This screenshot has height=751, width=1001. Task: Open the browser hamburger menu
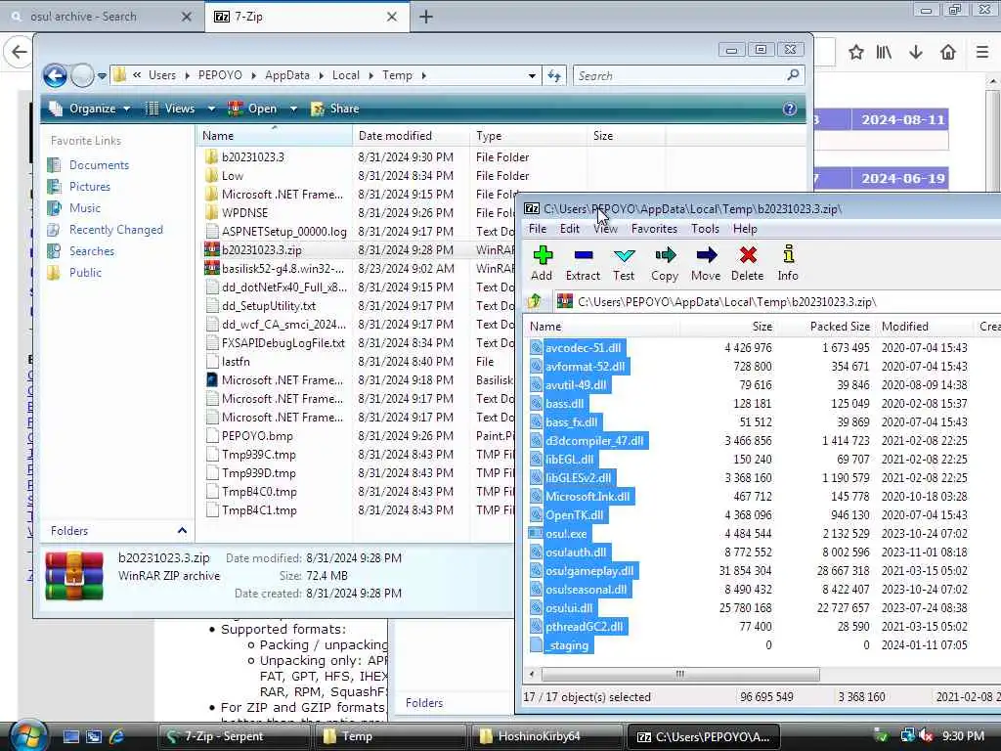pos(982,52)
